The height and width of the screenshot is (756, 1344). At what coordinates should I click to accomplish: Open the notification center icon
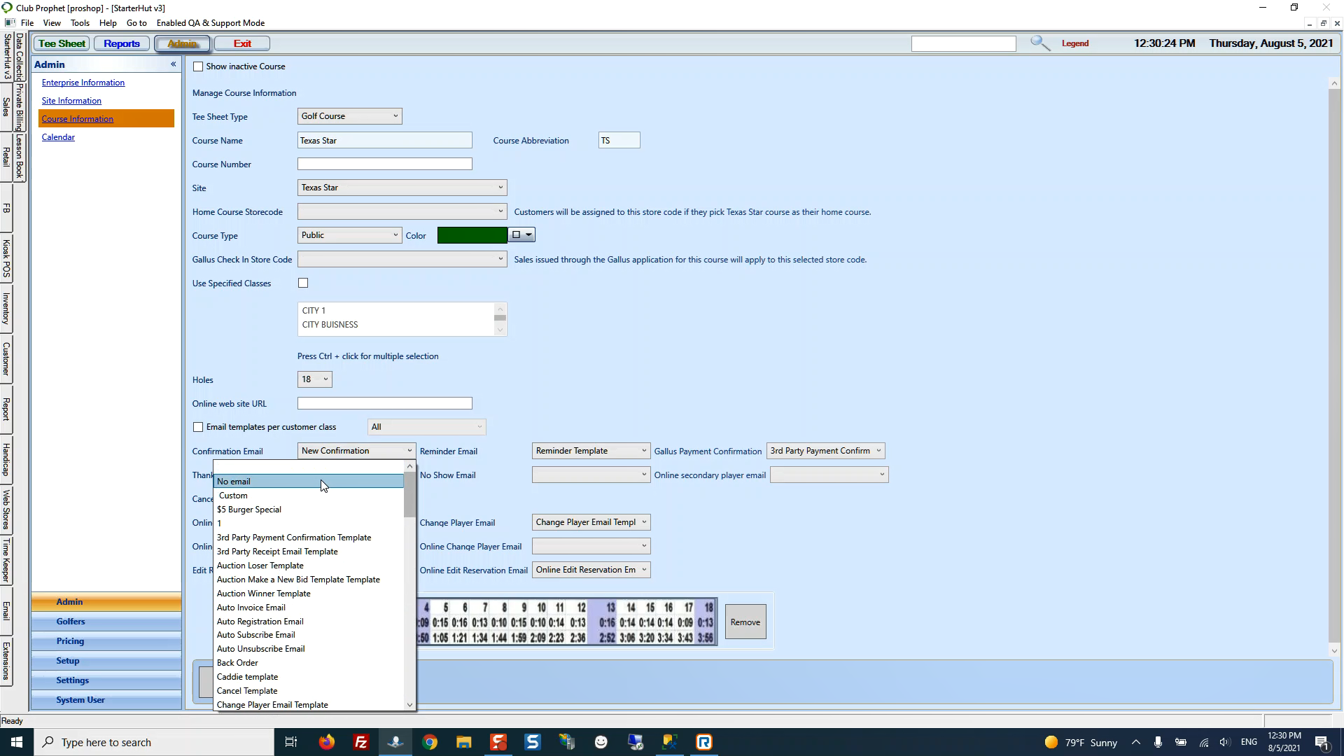coord(1322,743)
